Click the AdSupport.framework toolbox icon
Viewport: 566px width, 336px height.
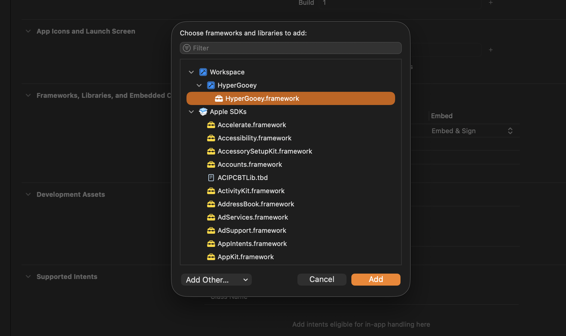click(x=211, y=230)
